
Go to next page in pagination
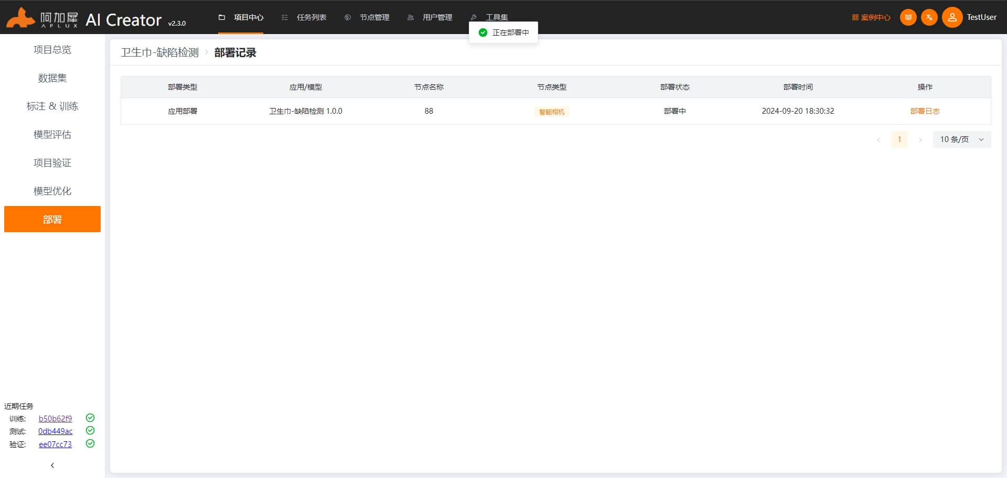pyautogui.click(x=920, y=139)
